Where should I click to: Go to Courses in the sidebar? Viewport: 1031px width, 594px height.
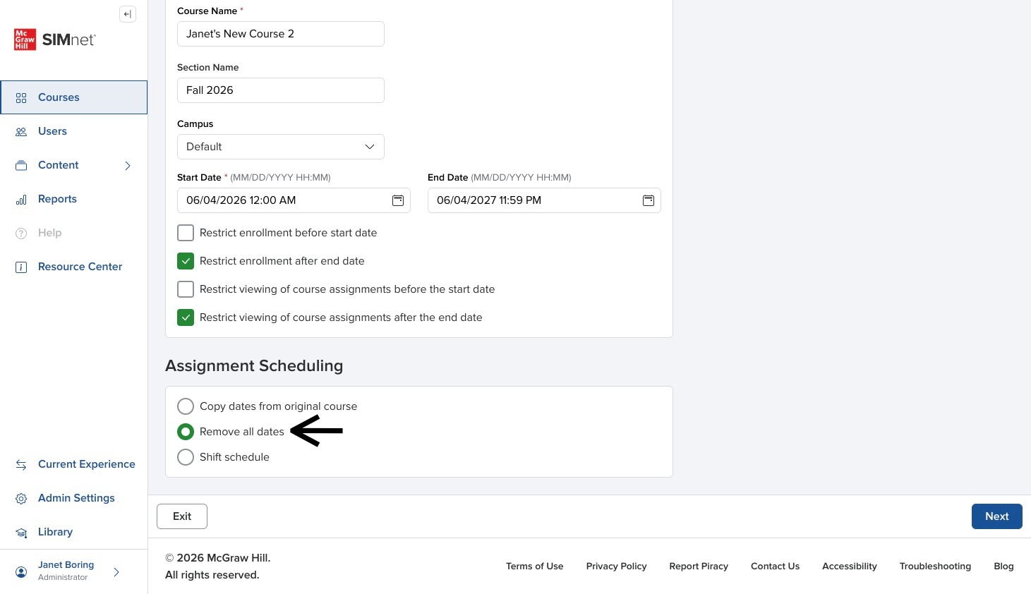[74, 97]
